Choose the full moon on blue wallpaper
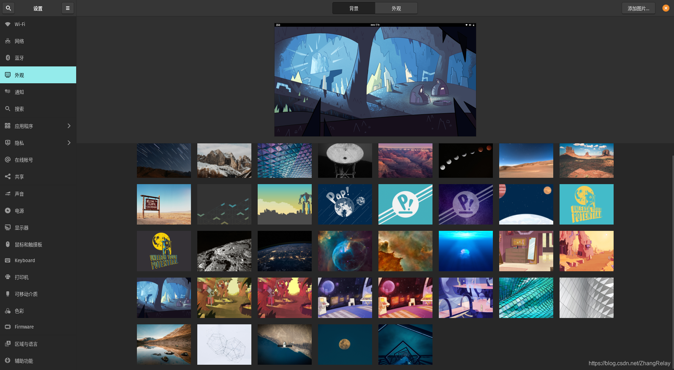This screenshot has height=370, width=674. [345, 344]
